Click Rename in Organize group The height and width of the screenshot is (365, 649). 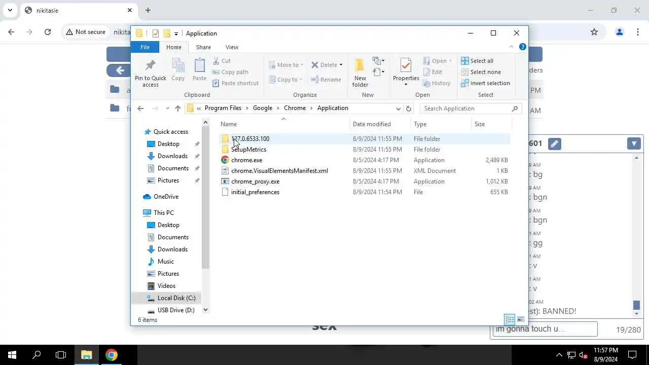pos(326,80)
